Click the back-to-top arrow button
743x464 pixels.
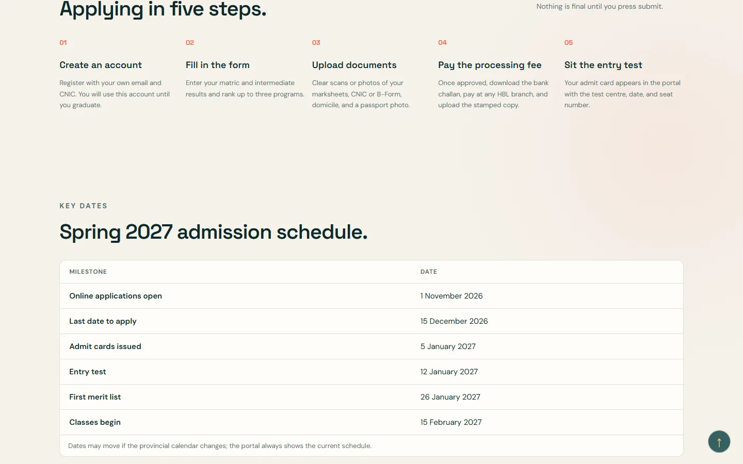coord(719,441)
